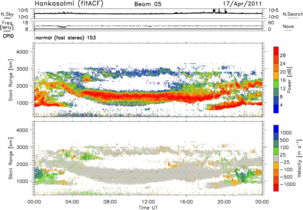The height and width of the screenshot is (210, 303).
Task: Click the '-1000' tick on Velocity colorbar
Action: point(287,184)
